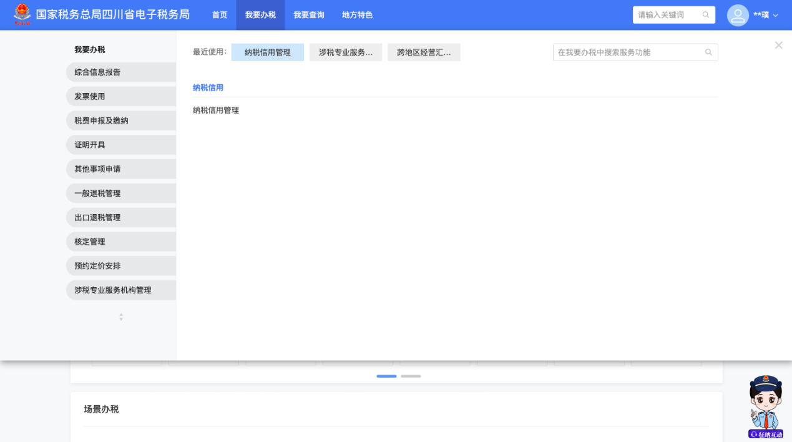Focus the 在我要办税中搜索服务功能 search field
Image resolution: width=792 pixels, height=442 pixels.
[x=627, y=52]
